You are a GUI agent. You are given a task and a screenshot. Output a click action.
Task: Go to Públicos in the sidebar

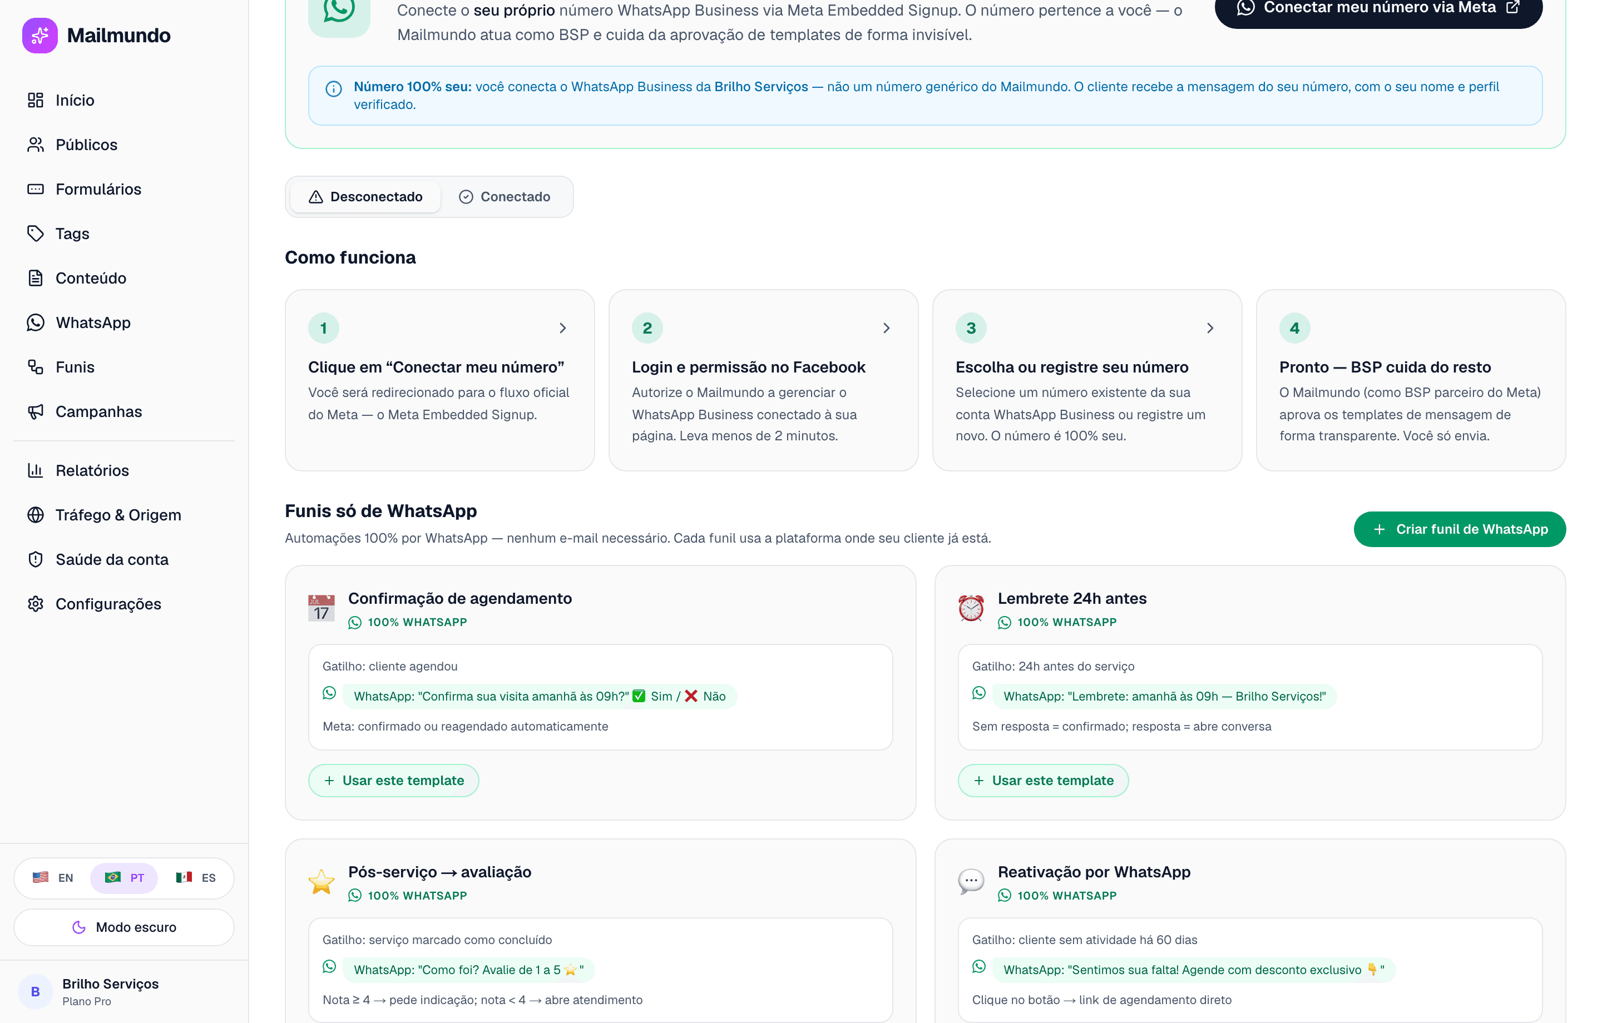coord(123,145)
